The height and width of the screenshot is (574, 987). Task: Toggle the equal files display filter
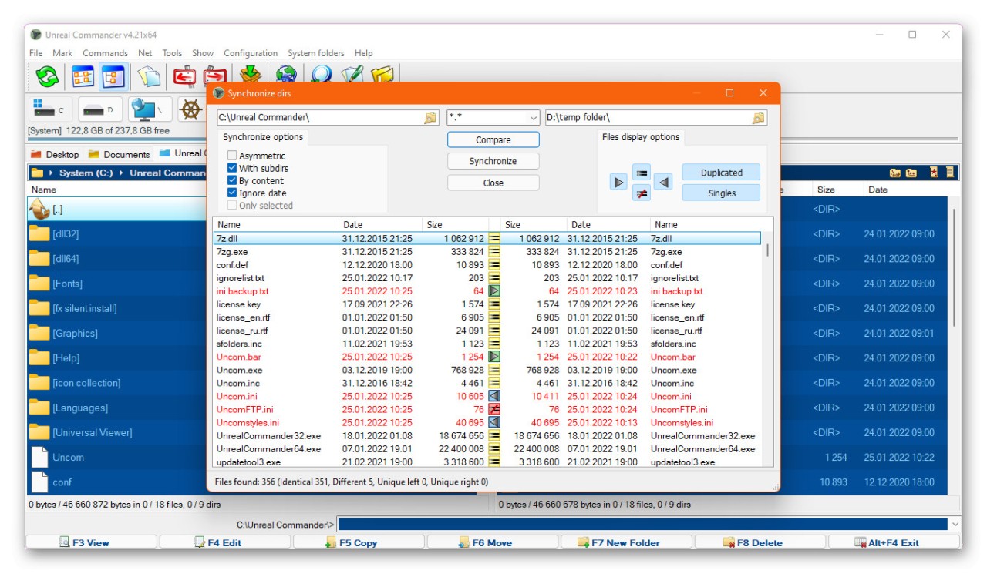click(642, 172)
